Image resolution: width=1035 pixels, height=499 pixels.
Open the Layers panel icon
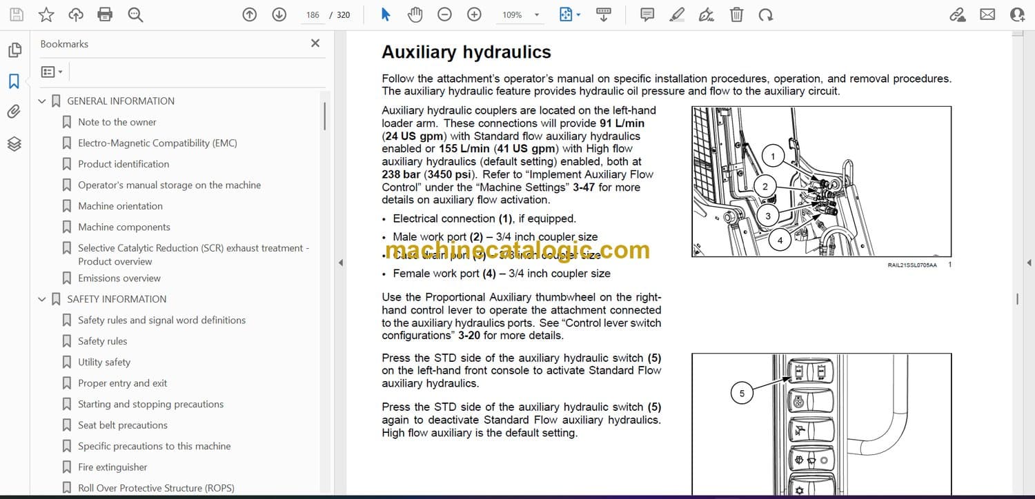pos(14,143)
